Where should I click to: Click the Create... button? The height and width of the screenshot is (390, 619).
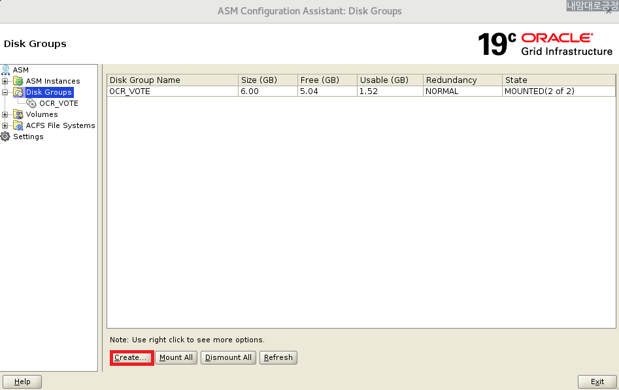131,357
